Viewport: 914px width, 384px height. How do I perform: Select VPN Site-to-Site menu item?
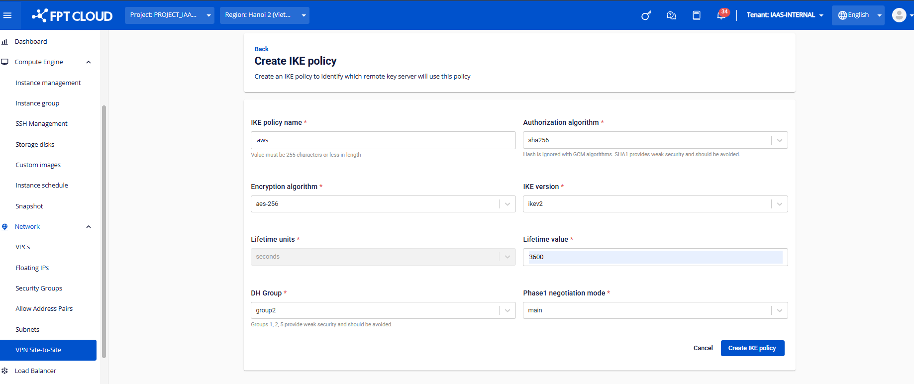click(x=48, y=350)
